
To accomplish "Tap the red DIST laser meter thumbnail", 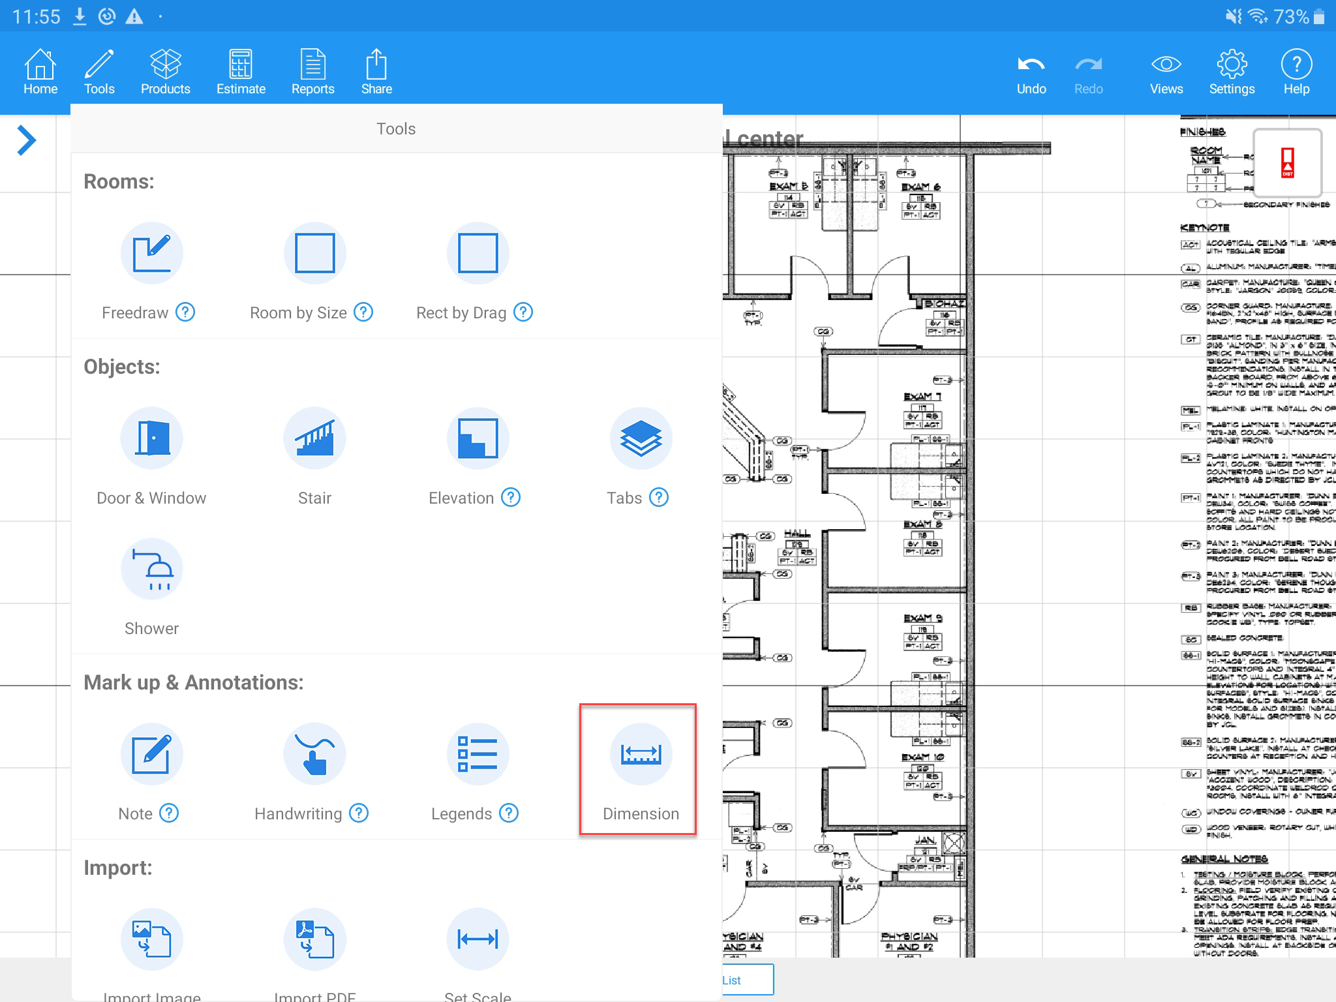I will (1287, 163).
